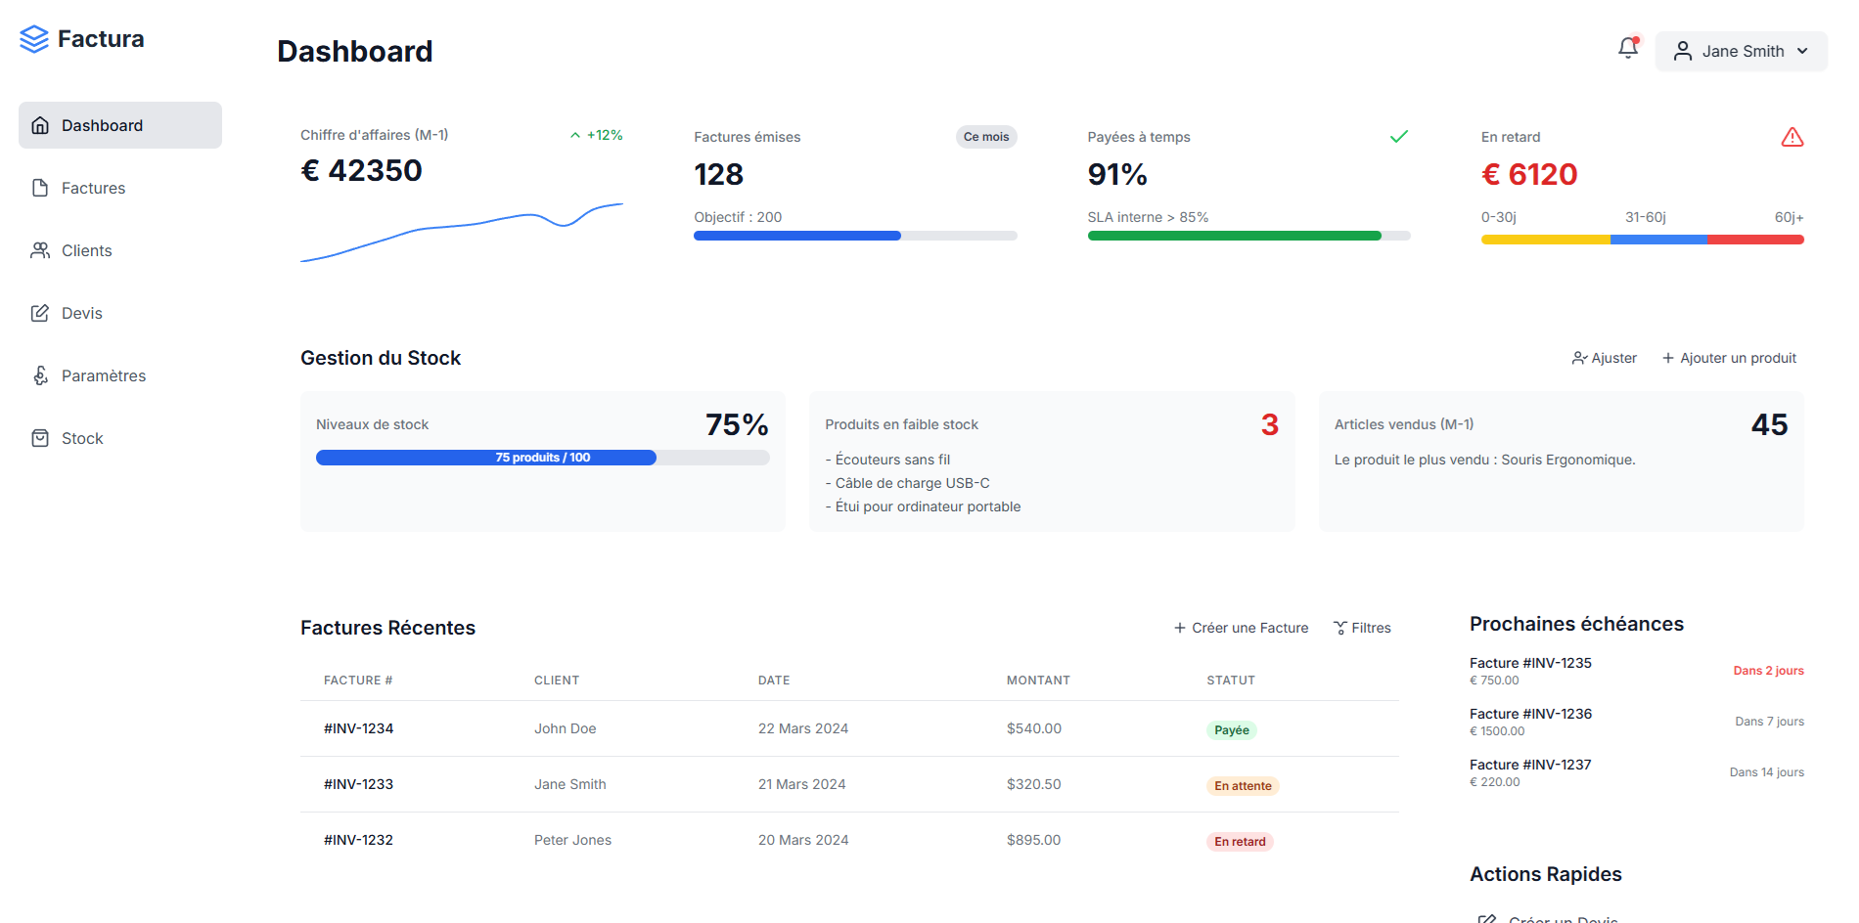Open Facture #INV-1235 from Prochaines échéances

click(1530, 662)
